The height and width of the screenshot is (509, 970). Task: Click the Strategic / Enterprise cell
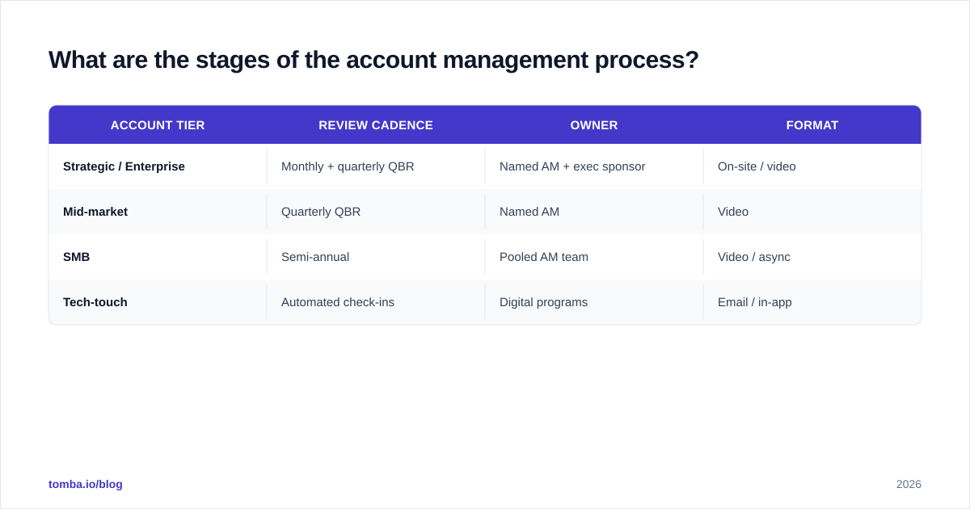pyautogui.click(x=158, y=166)
